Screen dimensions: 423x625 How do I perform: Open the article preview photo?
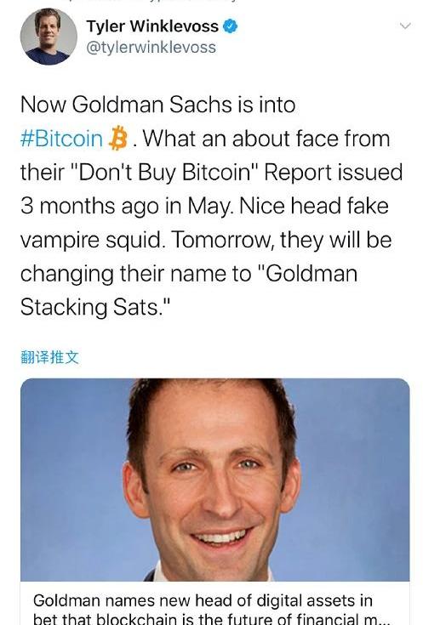(215, 480)
